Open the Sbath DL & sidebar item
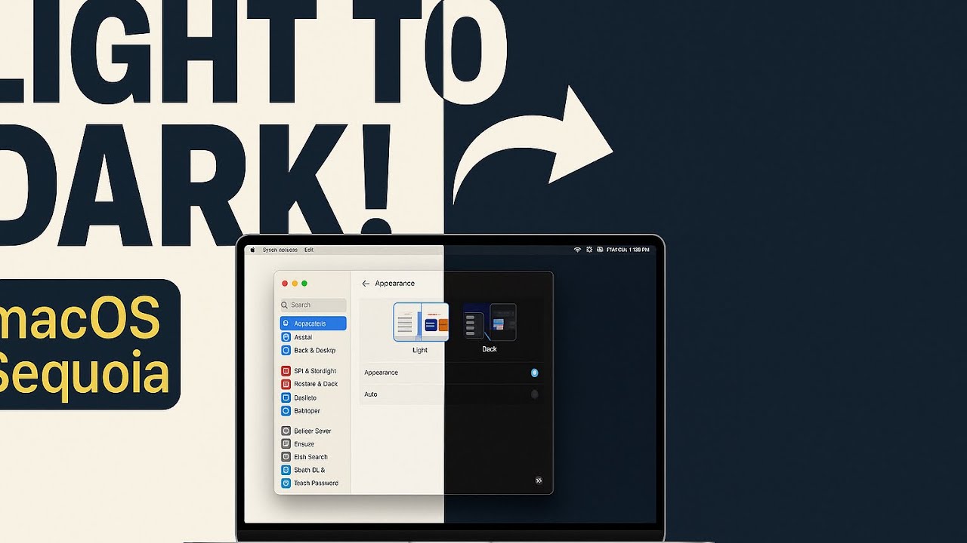 (x=304, y=470)
